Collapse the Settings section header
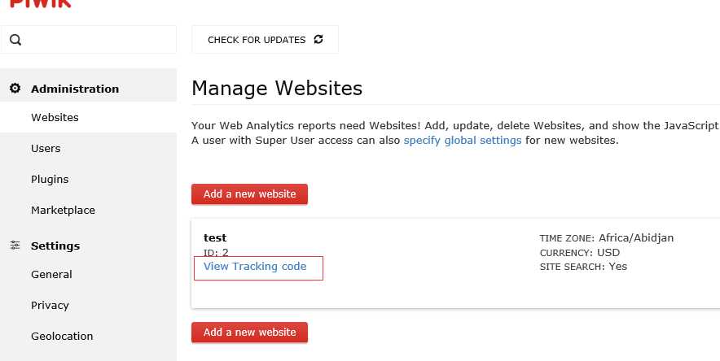The image size is (720, 361). pyautogui.click(x=55, y=246)
